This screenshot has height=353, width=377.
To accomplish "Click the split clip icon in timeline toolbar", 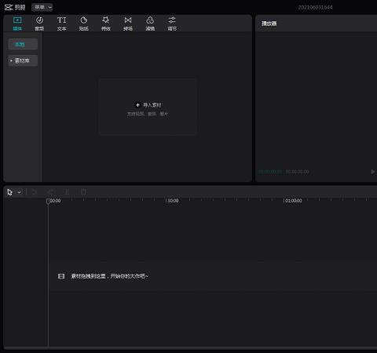I will pyautogui.click(x=67, y=192).
